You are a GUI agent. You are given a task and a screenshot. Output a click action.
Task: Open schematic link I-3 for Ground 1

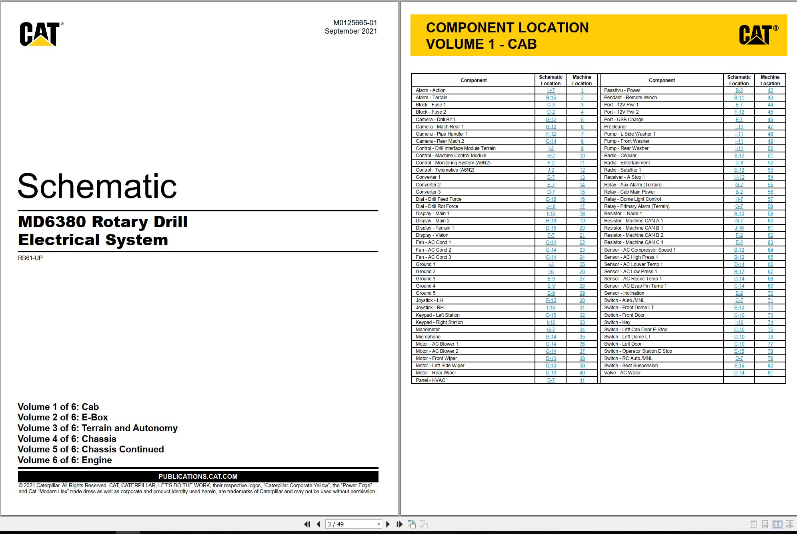point(551,264)
